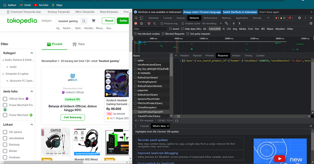This screenshot has height=164, width=314.
Task: Open the network conditions wifi icon
Action: pyautogui.click(x=226, y=24)
